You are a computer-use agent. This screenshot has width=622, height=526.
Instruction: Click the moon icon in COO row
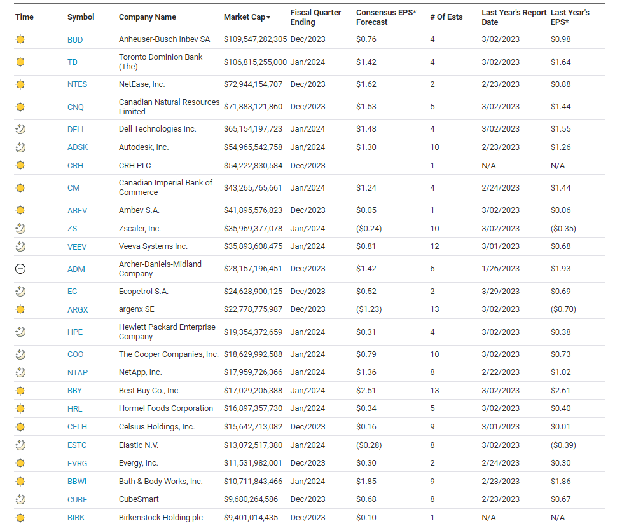(x=20, y=354)
